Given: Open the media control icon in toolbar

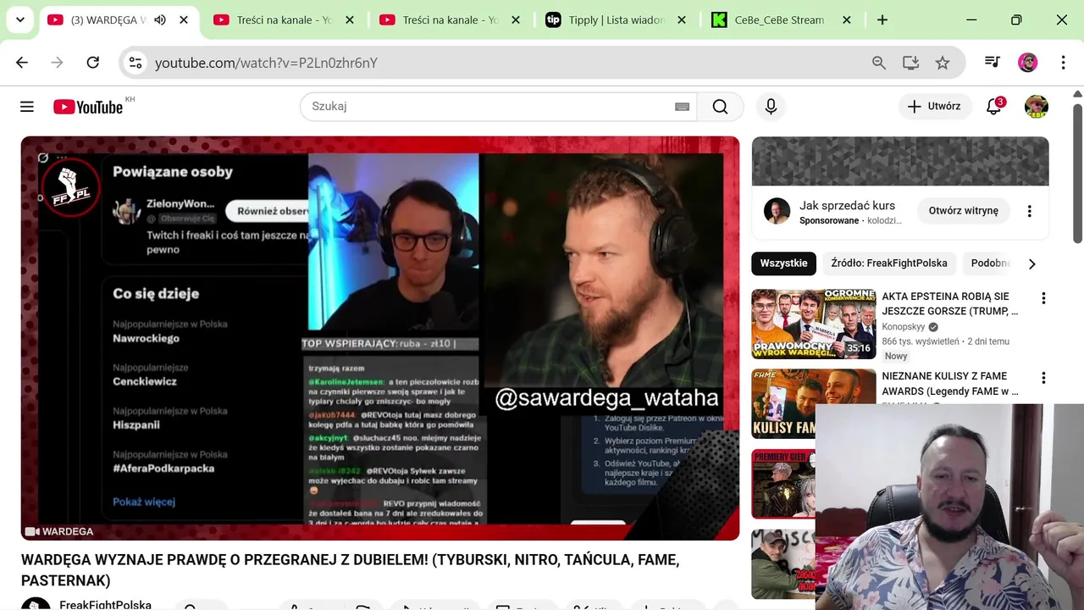Looking at the screenshot, I should pos(993,63).
